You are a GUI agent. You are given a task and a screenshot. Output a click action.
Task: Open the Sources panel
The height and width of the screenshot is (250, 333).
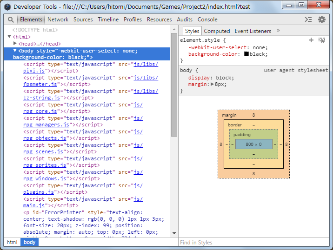pyautogui.click(x=83, y=20)
